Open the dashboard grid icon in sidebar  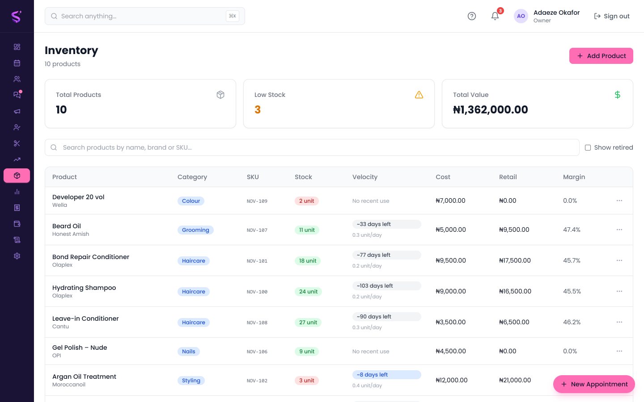click(17, 47)
